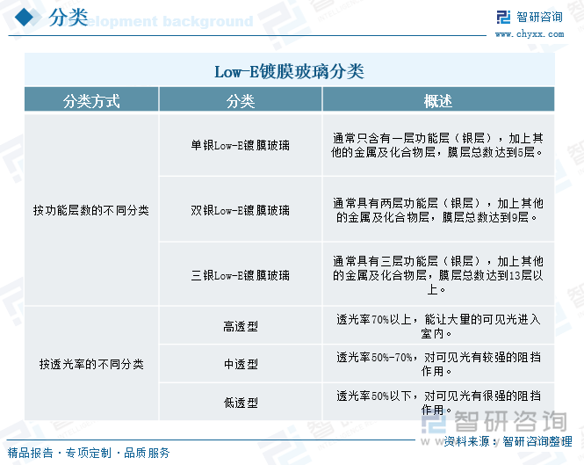Click the description 透光率50%-70%
Screen dimensions: 584x465
pos(438,364)
